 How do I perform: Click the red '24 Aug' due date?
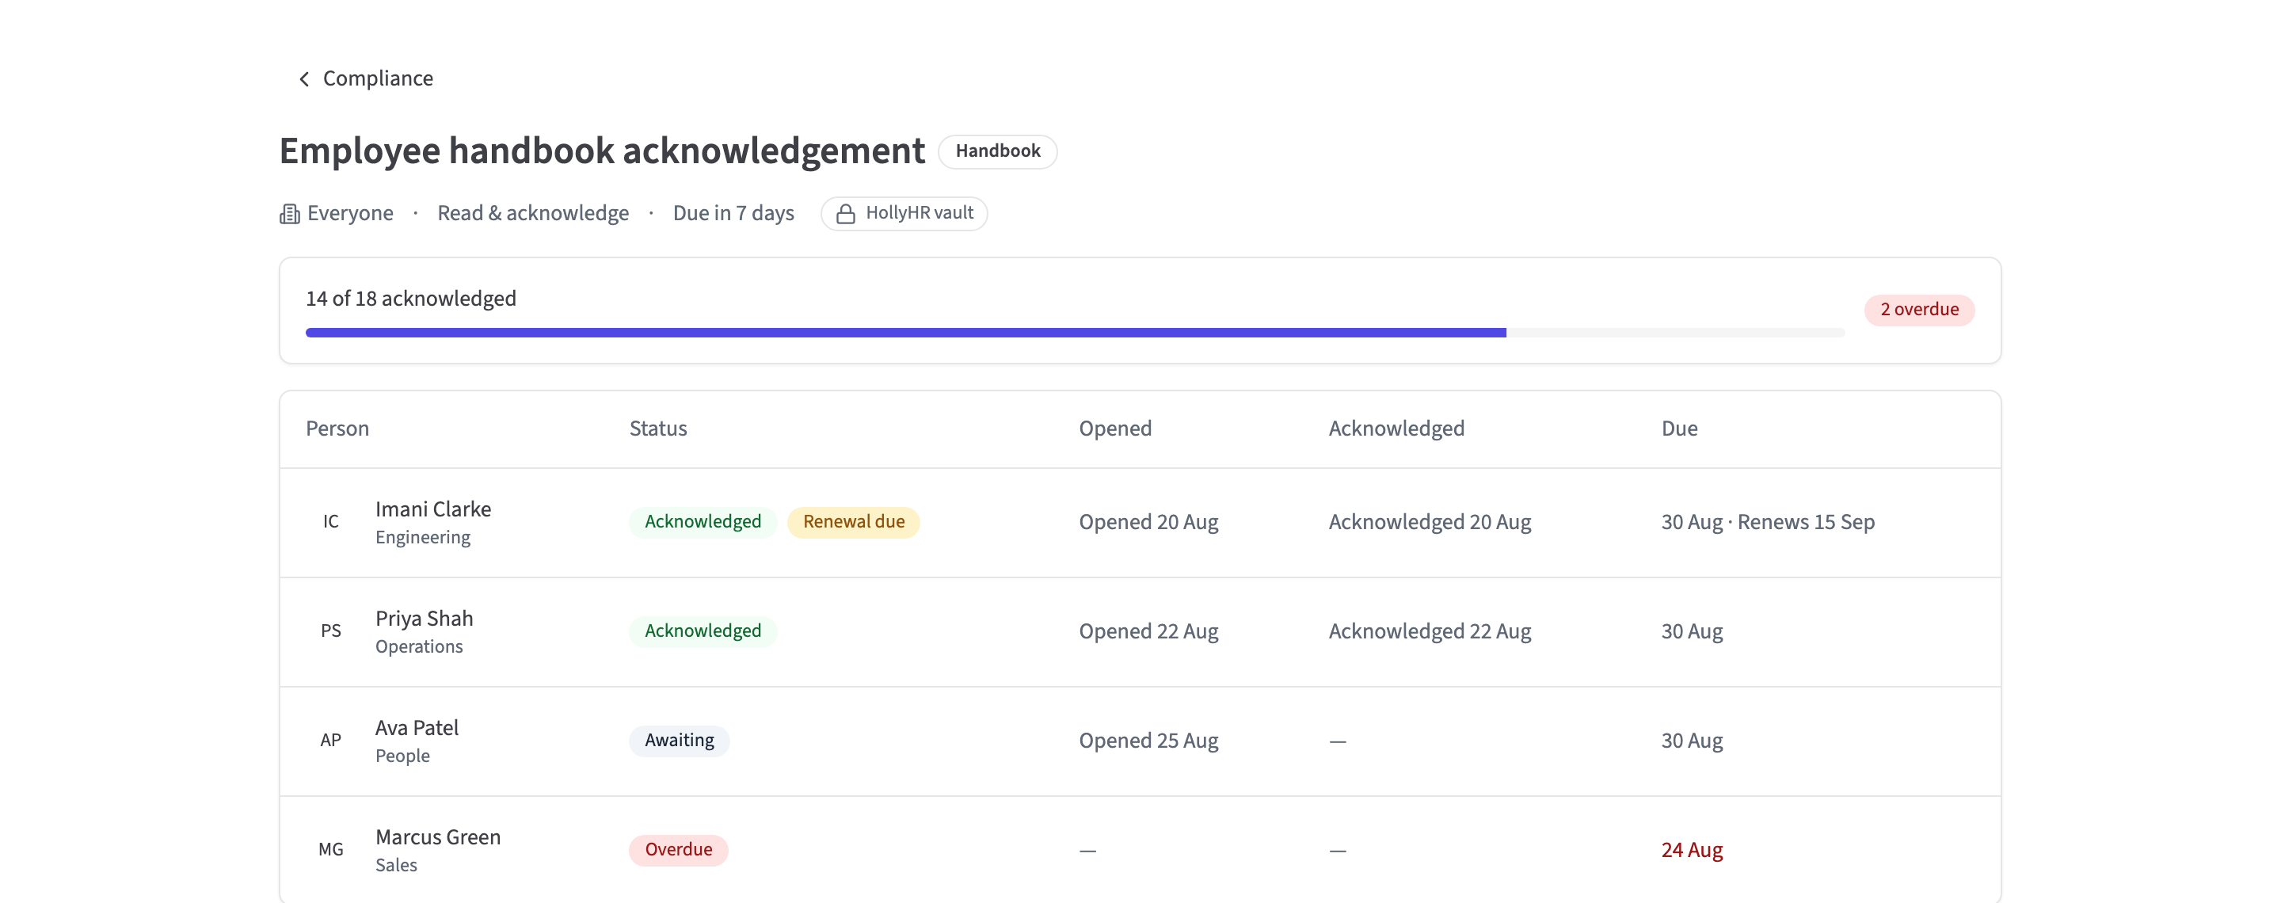(1691, 850)
